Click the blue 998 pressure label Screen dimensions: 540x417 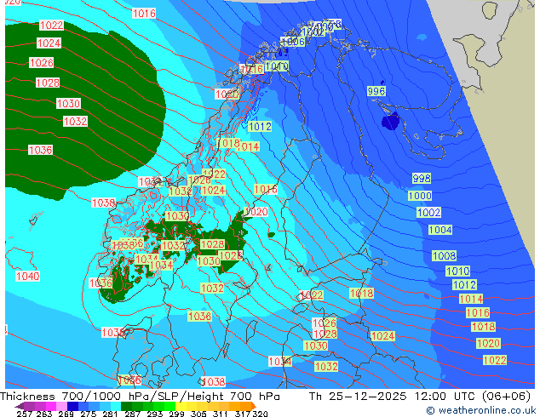(422, 178)
